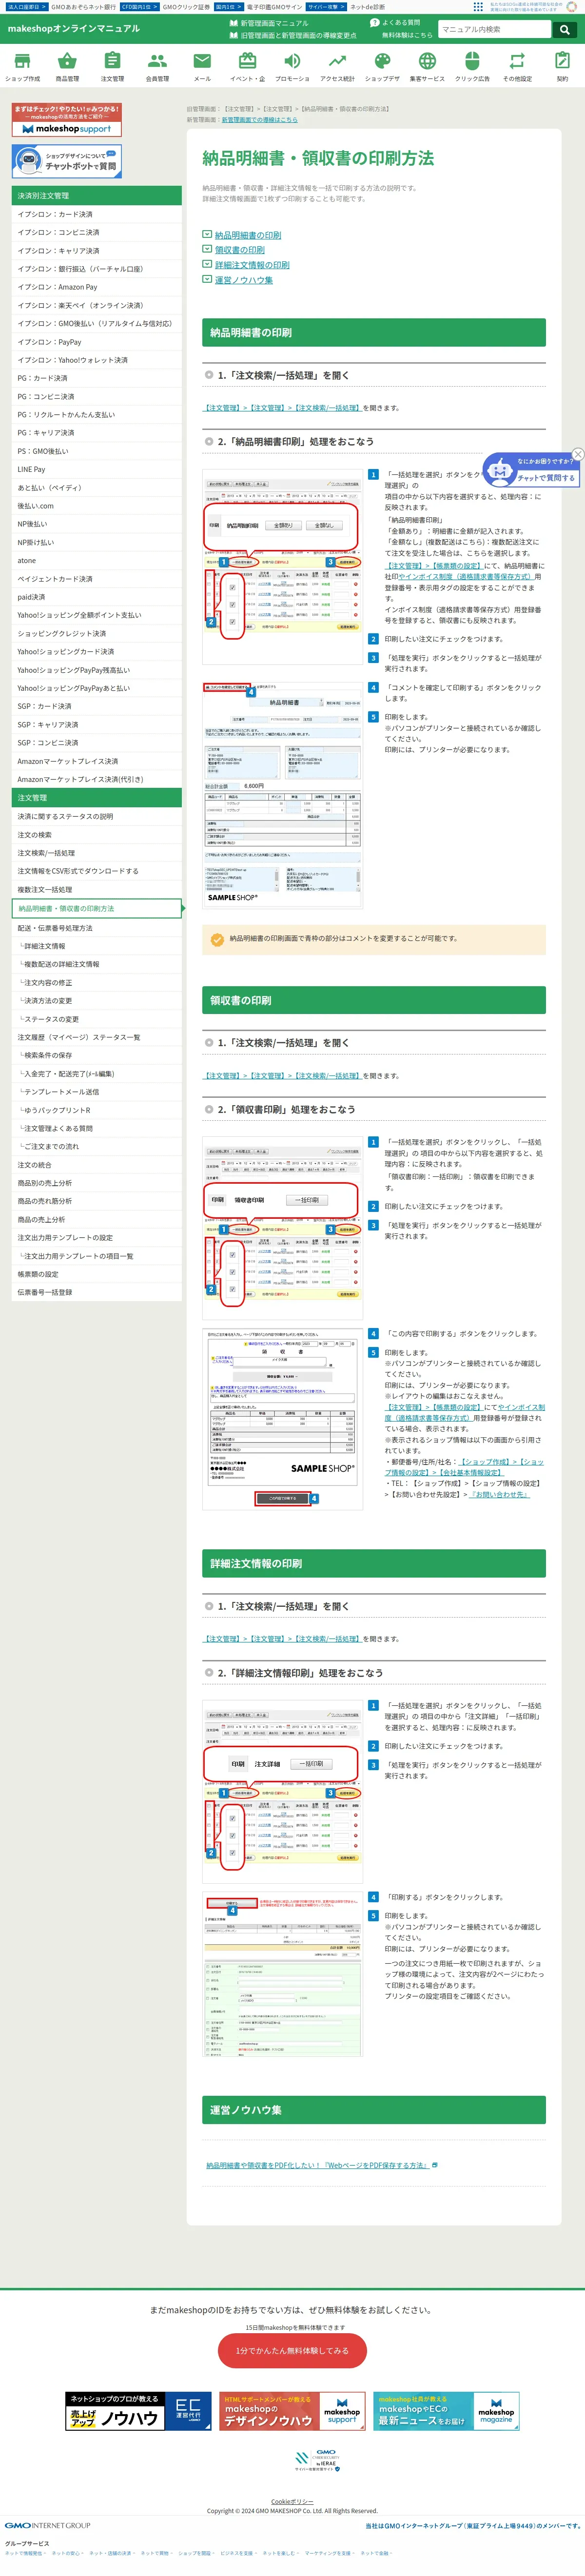Click arrow icon beside 納品明細書の印刷 link
This screenshot has width=585, height=2576.
[x=207, y=235]
